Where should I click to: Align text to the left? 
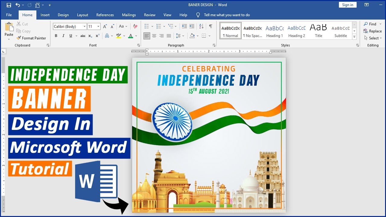147,36
